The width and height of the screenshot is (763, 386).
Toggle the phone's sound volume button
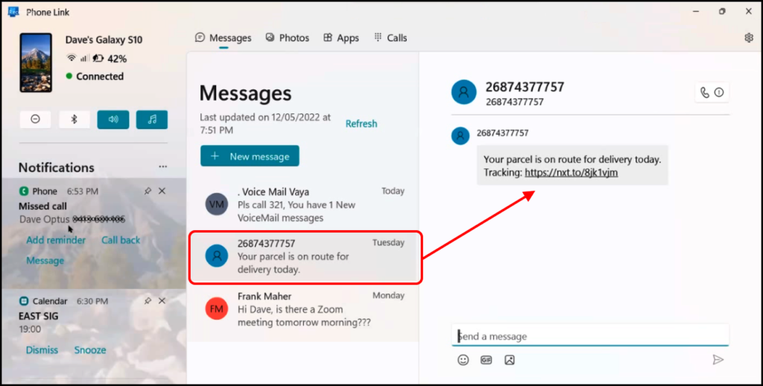point(113,119)
